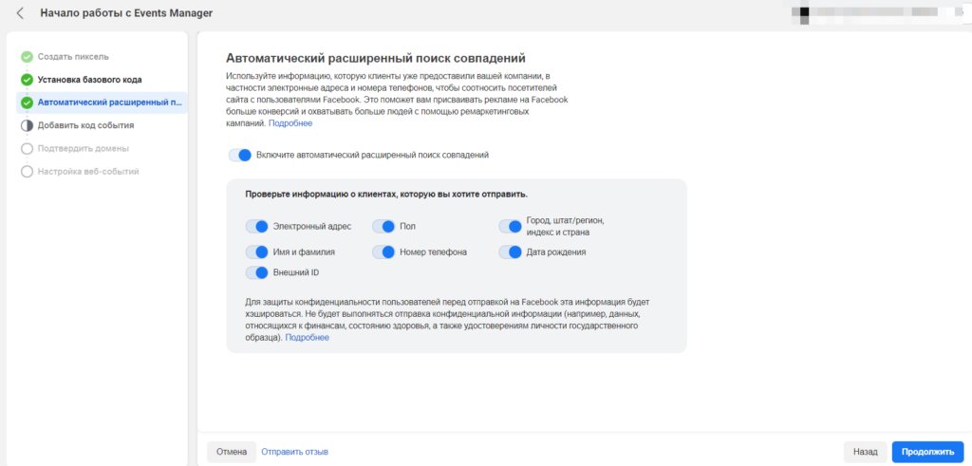The image size is (972, 466).
Task: Click the checkmark icon beside Установка базового кода
Action: (27, 80)
